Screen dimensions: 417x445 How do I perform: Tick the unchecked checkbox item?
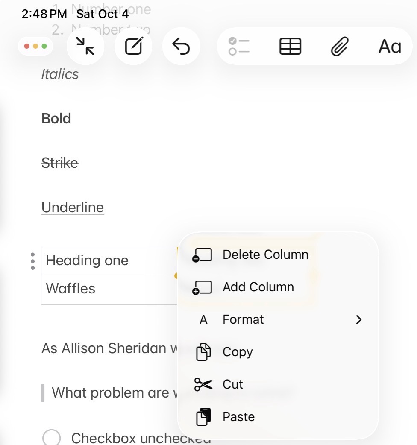pos(51,438)
